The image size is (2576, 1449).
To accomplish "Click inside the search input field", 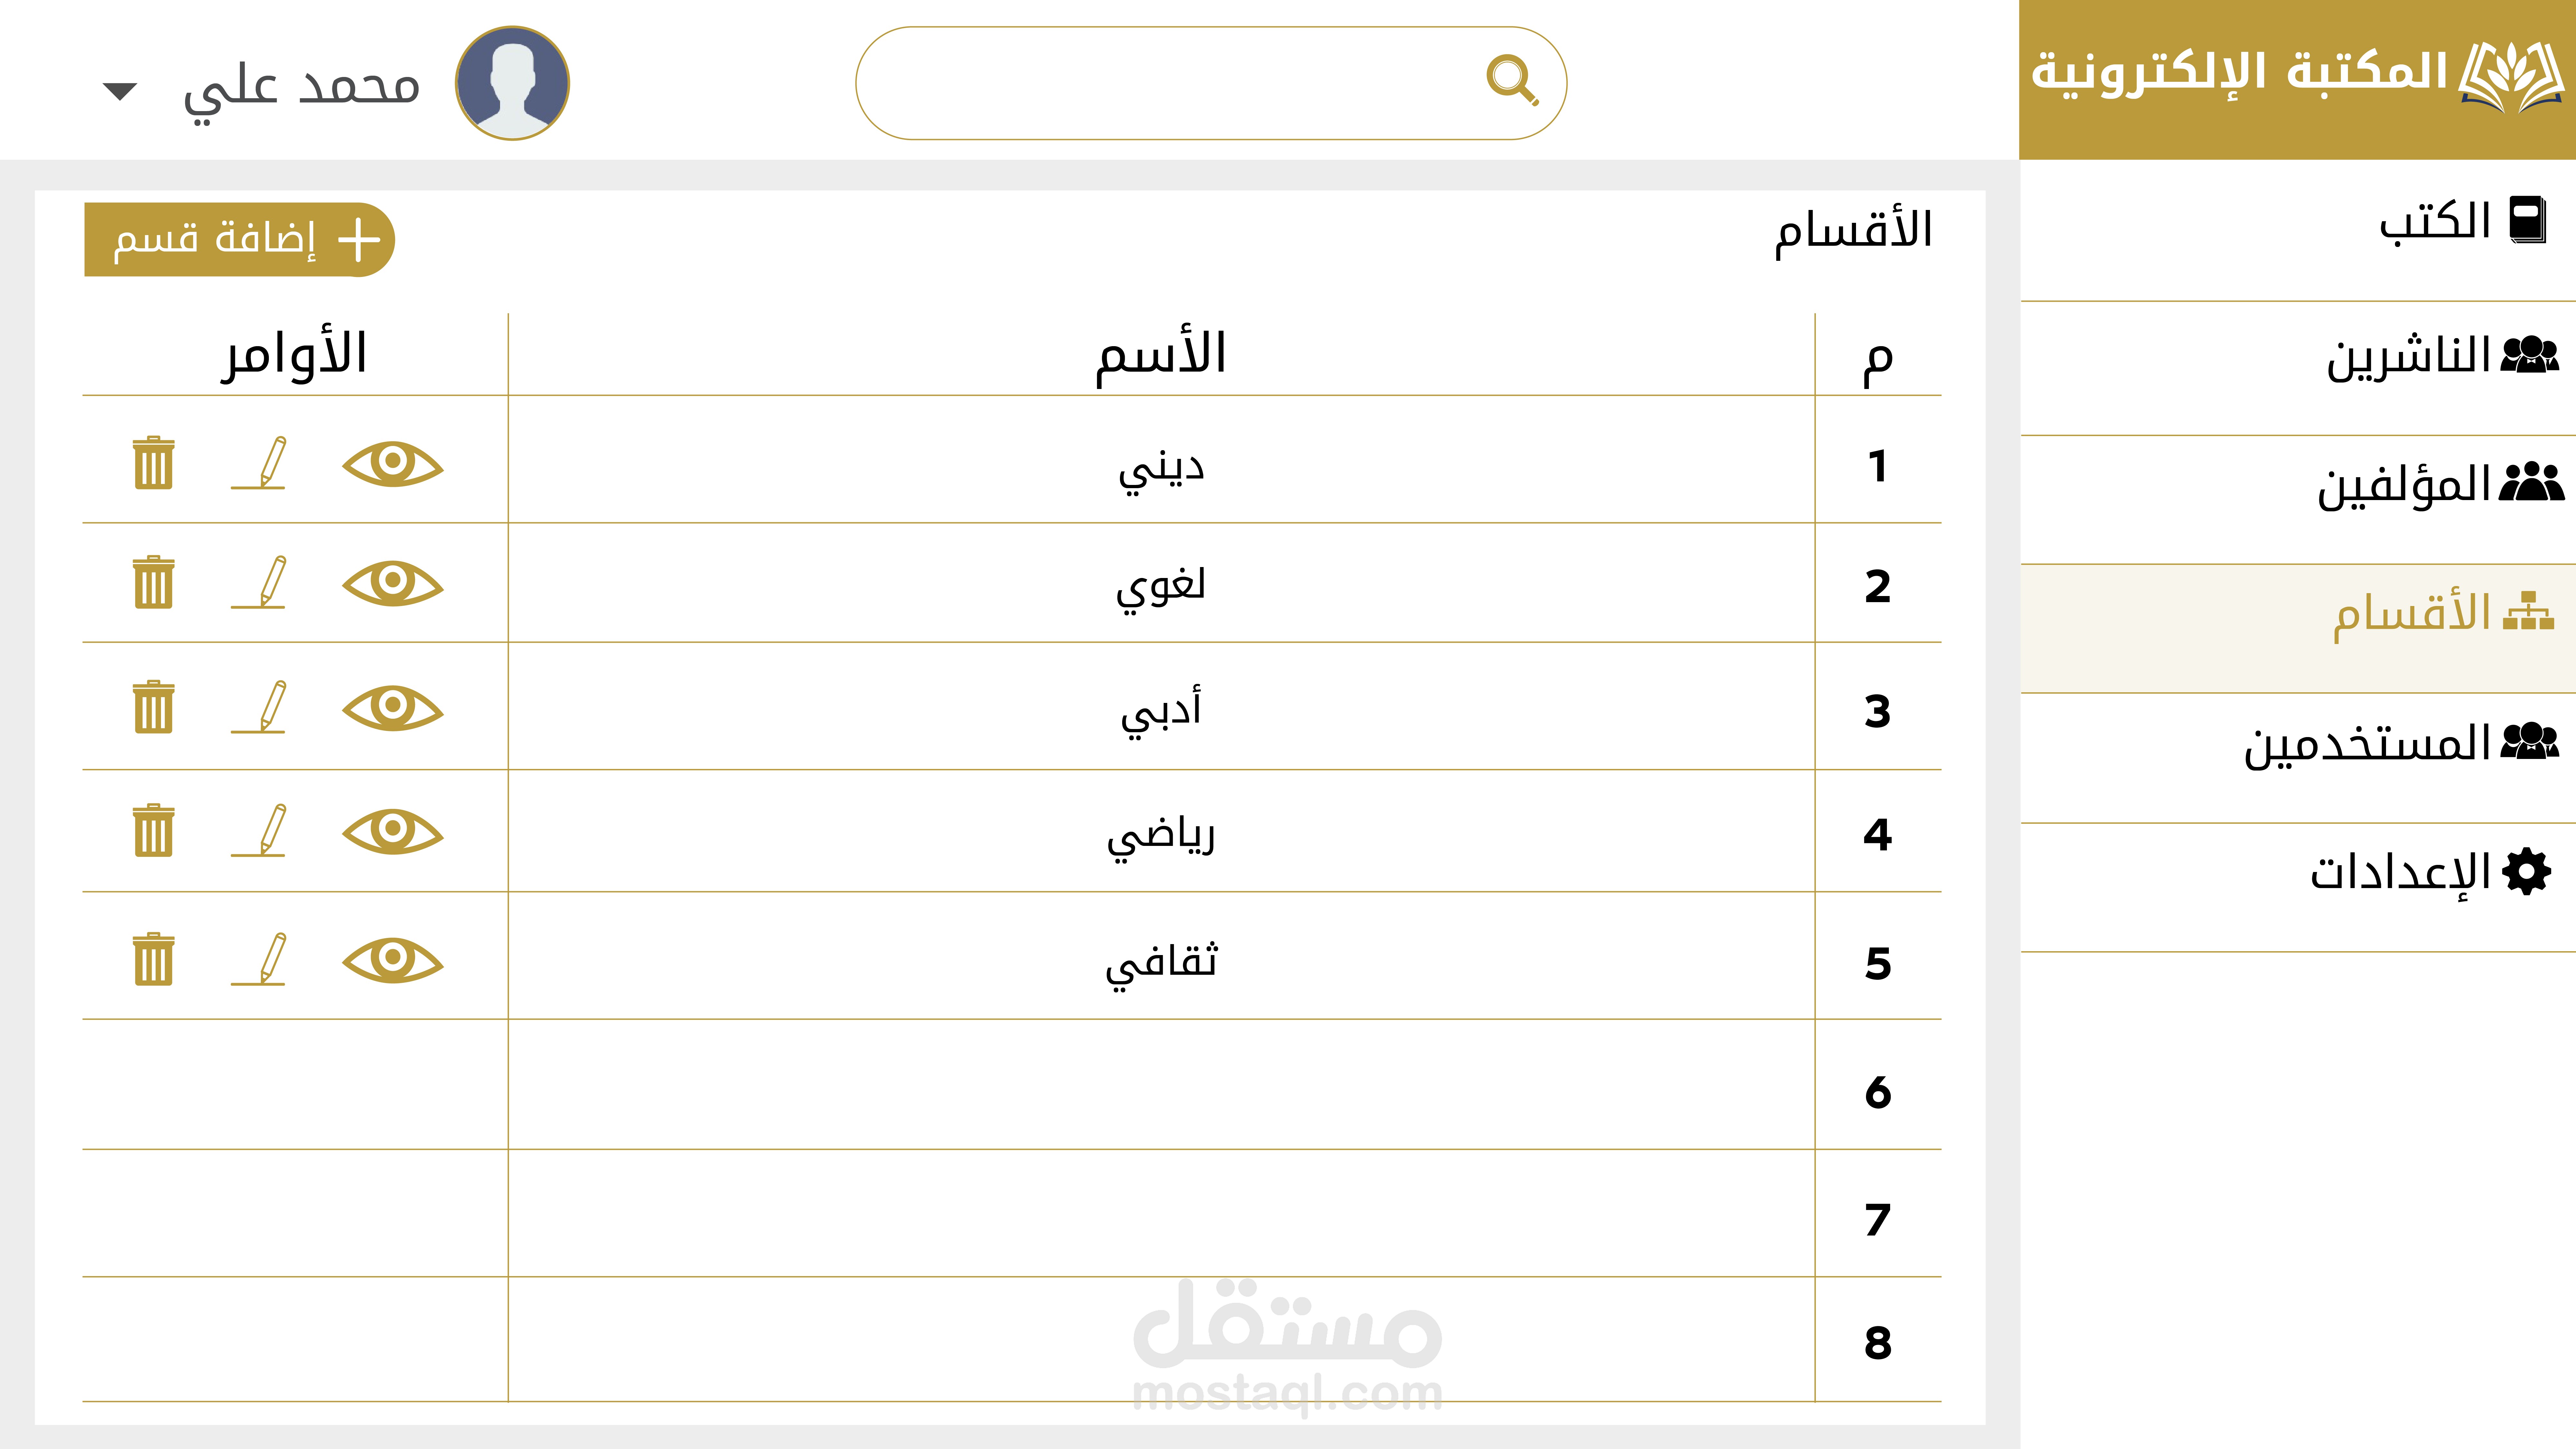I will pyautogui.click(x=1160, y=83).
